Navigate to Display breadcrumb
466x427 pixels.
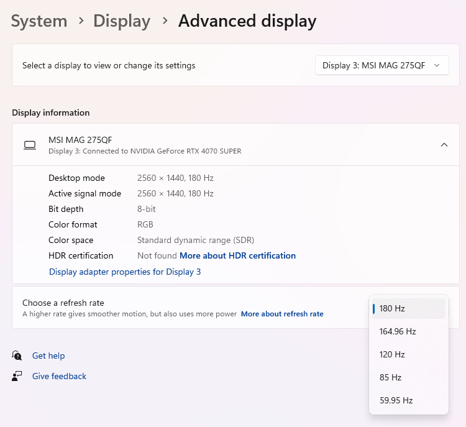coord(122,21)
